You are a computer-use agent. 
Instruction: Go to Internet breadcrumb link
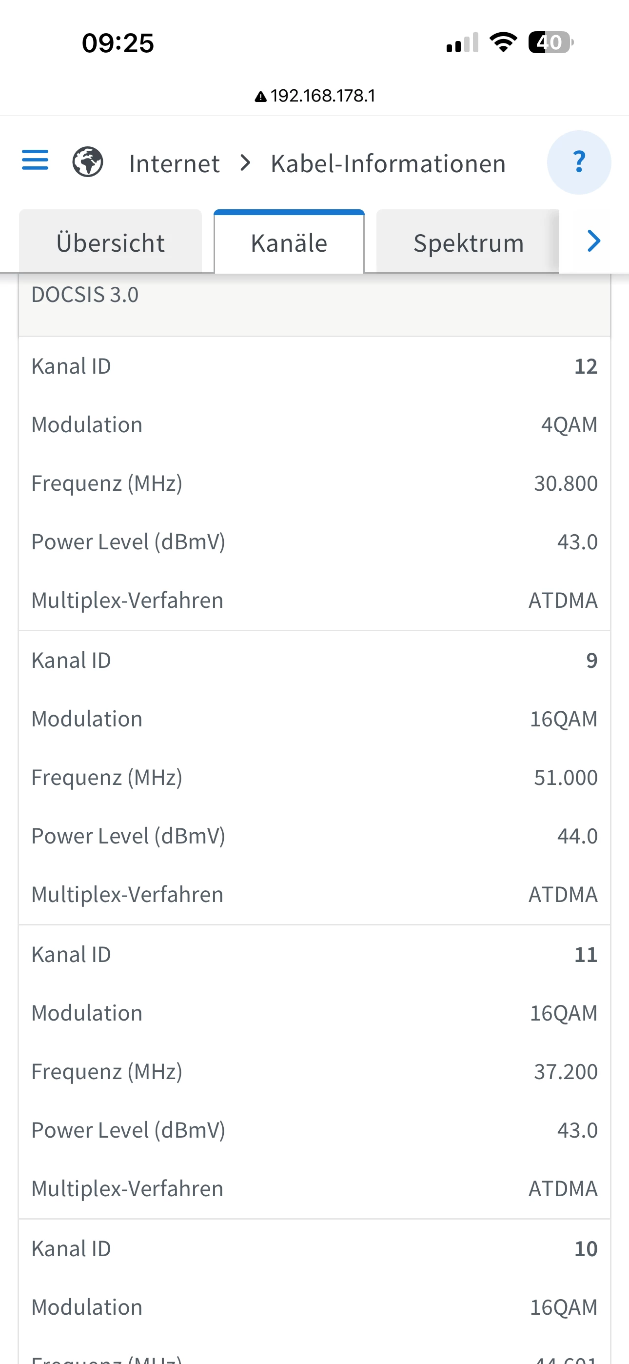pyautogui.click(x=174, y=163)
